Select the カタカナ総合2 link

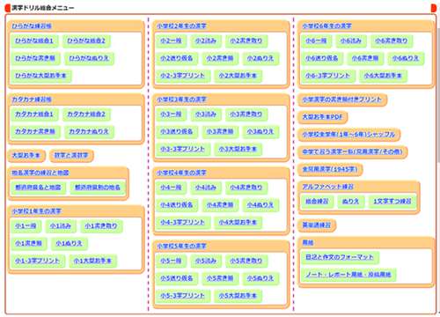tap(86, 114)
